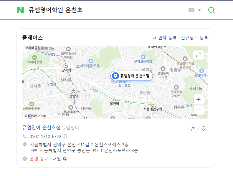Click the 당곡고등학교 school icon on map

tap(91, 61)
